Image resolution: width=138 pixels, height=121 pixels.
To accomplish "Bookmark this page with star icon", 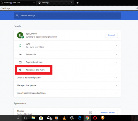I will point(137,8).
